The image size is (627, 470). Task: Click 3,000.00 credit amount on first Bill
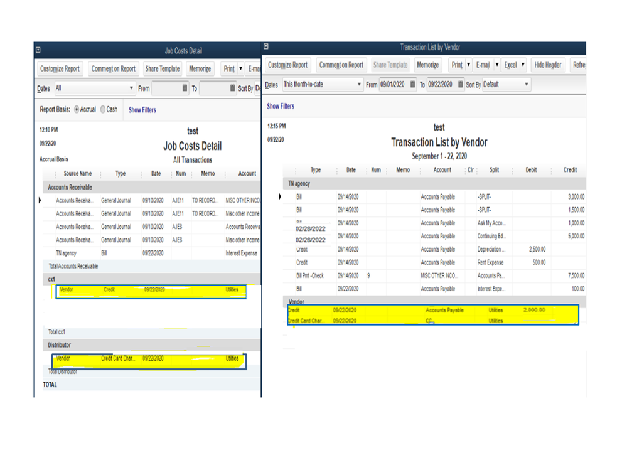[576, 196]
